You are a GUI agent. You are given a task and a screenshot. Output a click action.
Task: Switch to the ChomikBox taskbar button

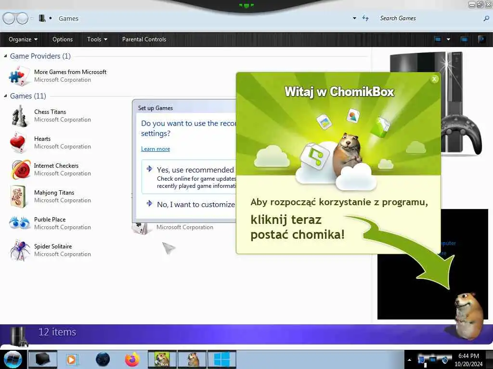point(162,359)
